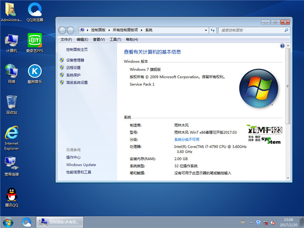Click 所有控制面板项 in the breadcrumb
Screen dimensions: 304x228
click(125, 30)
